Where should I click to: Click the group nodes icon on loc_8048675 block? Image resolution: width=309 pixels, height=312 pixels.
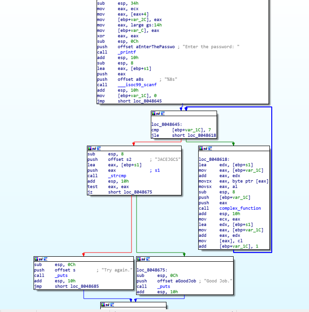click(x=148, y=259)
